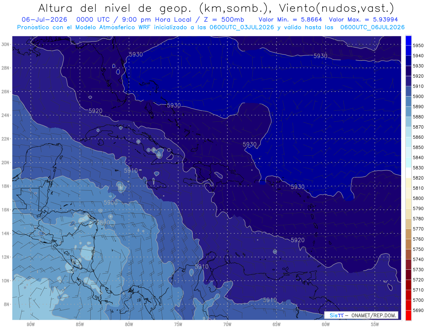Click the 'Valor Max. = 5.93994' text
This screenshot has width=425, height=329.
pos(363,19)
